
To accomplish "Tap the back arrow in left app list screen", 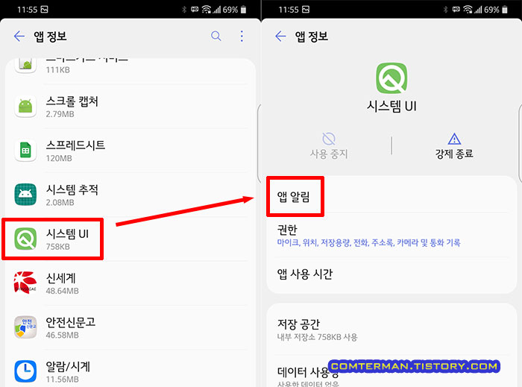I will coord(19,36).
